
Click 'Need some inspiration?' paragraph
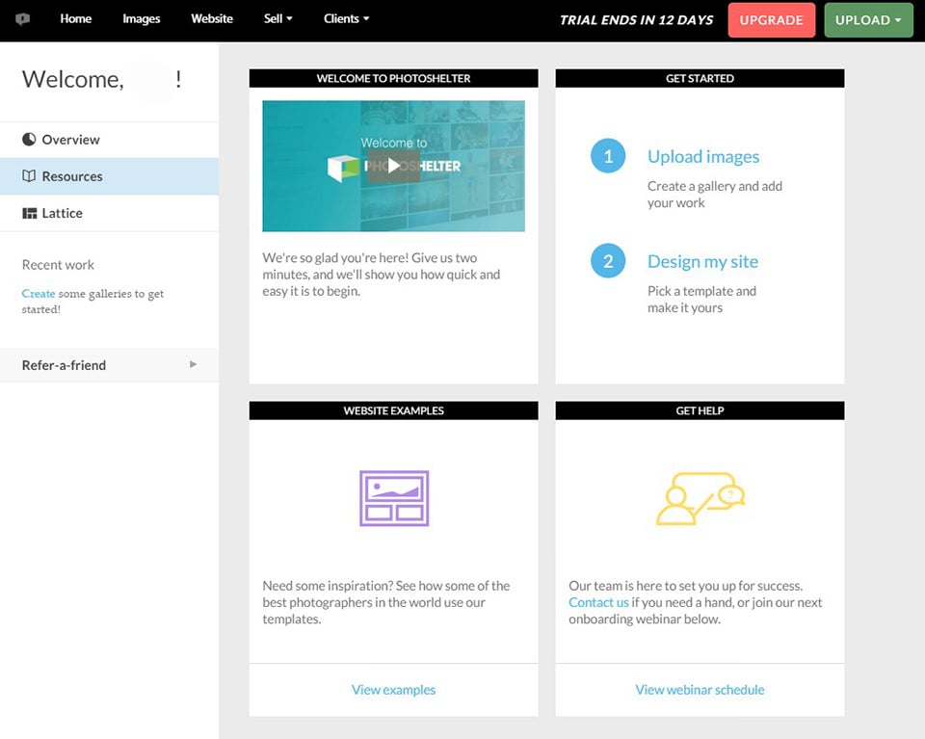385,602
